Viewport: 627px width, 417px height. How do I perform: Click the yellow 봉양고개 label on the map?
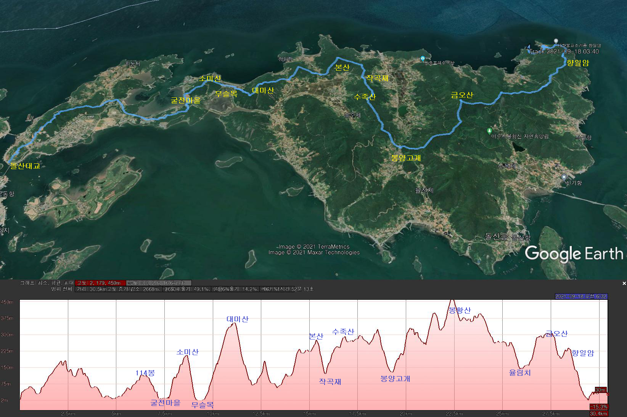tap(406, 158)
